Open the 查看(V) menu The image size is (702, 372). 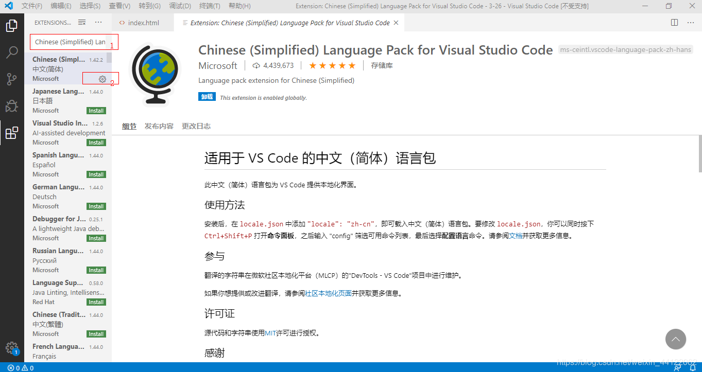coord(118,6)
